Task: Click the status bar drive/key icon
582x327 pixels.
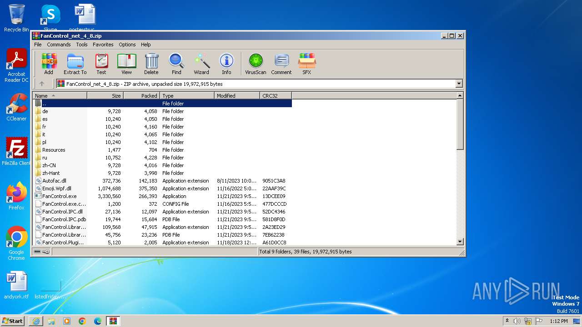Action: (x=42, y=252)
